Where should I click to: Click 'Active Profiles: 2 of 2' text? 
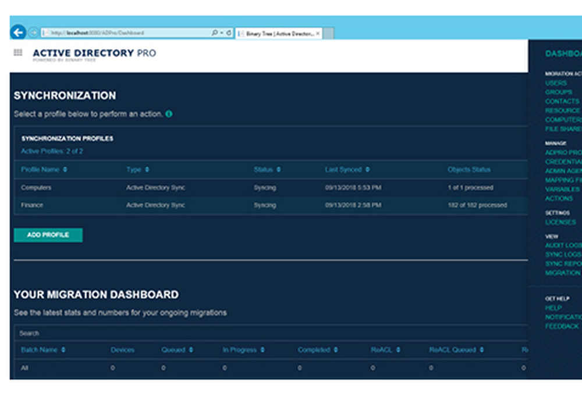[x=52, y=151]
